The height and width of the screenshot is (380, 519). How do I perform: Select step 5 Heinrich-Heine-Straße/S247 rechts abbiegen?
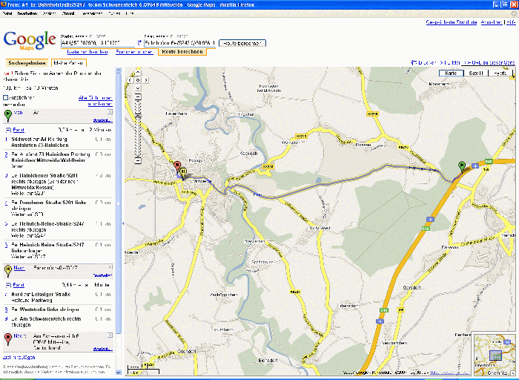59,229
